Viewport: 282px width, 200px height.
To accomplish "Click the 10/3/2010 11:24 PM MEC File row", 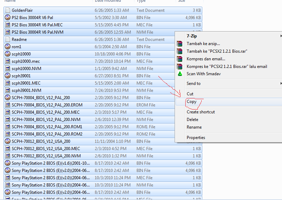I will point(103,178).
